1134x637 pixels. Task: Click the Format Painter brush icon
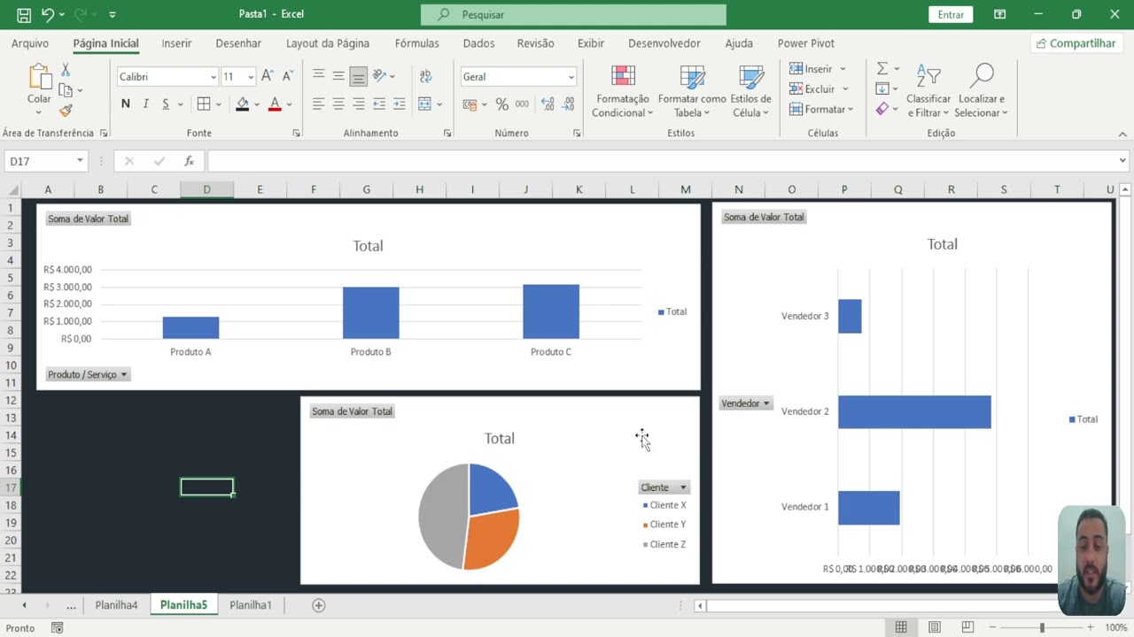[x=66, y=111]
